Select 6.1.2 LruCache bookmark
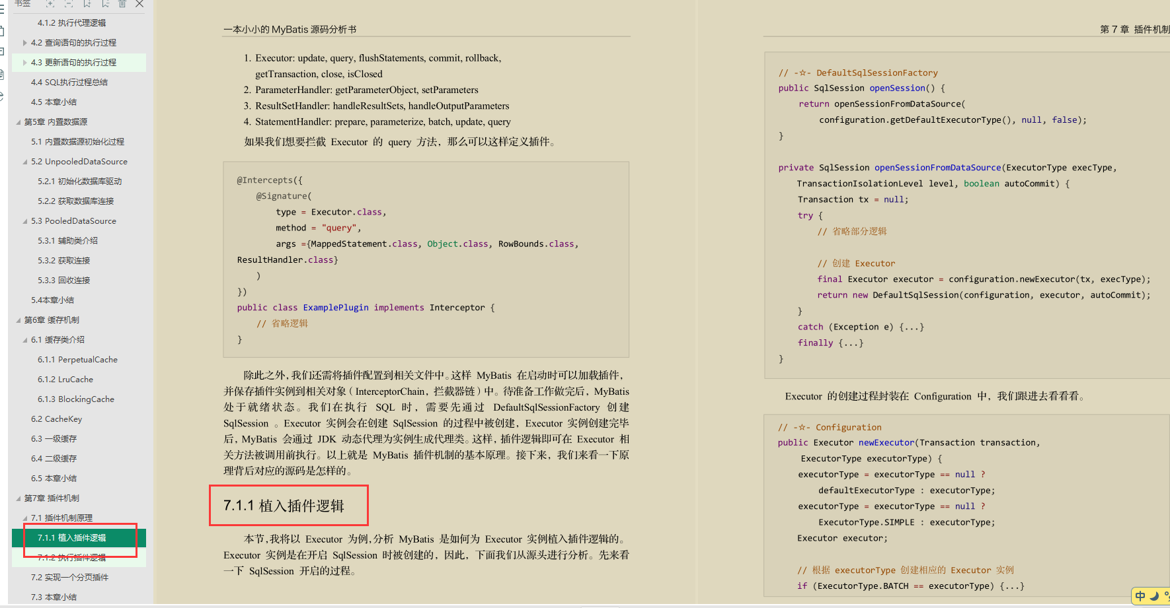This screenshot has width=1170, height=608. [65, 380]
